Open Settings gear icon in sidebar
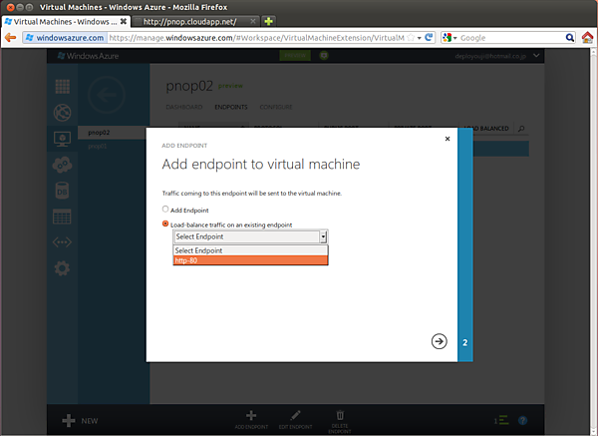 [x=62, y=268]
